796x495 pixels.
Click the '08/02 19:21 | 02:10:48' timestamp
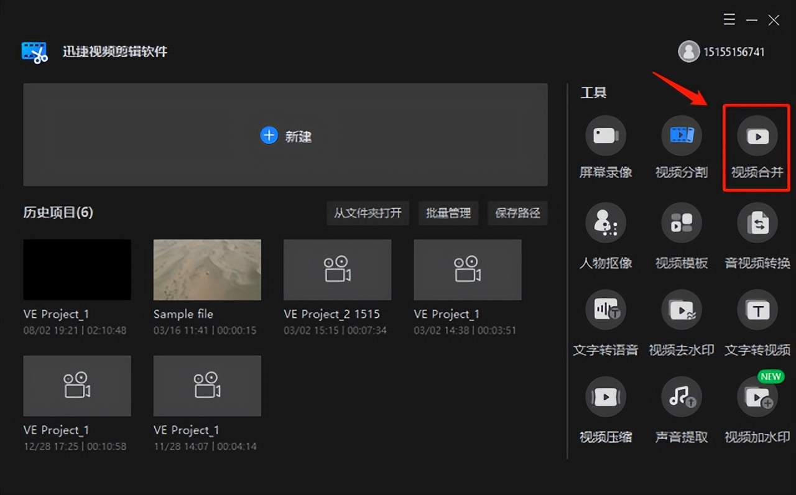75,330
